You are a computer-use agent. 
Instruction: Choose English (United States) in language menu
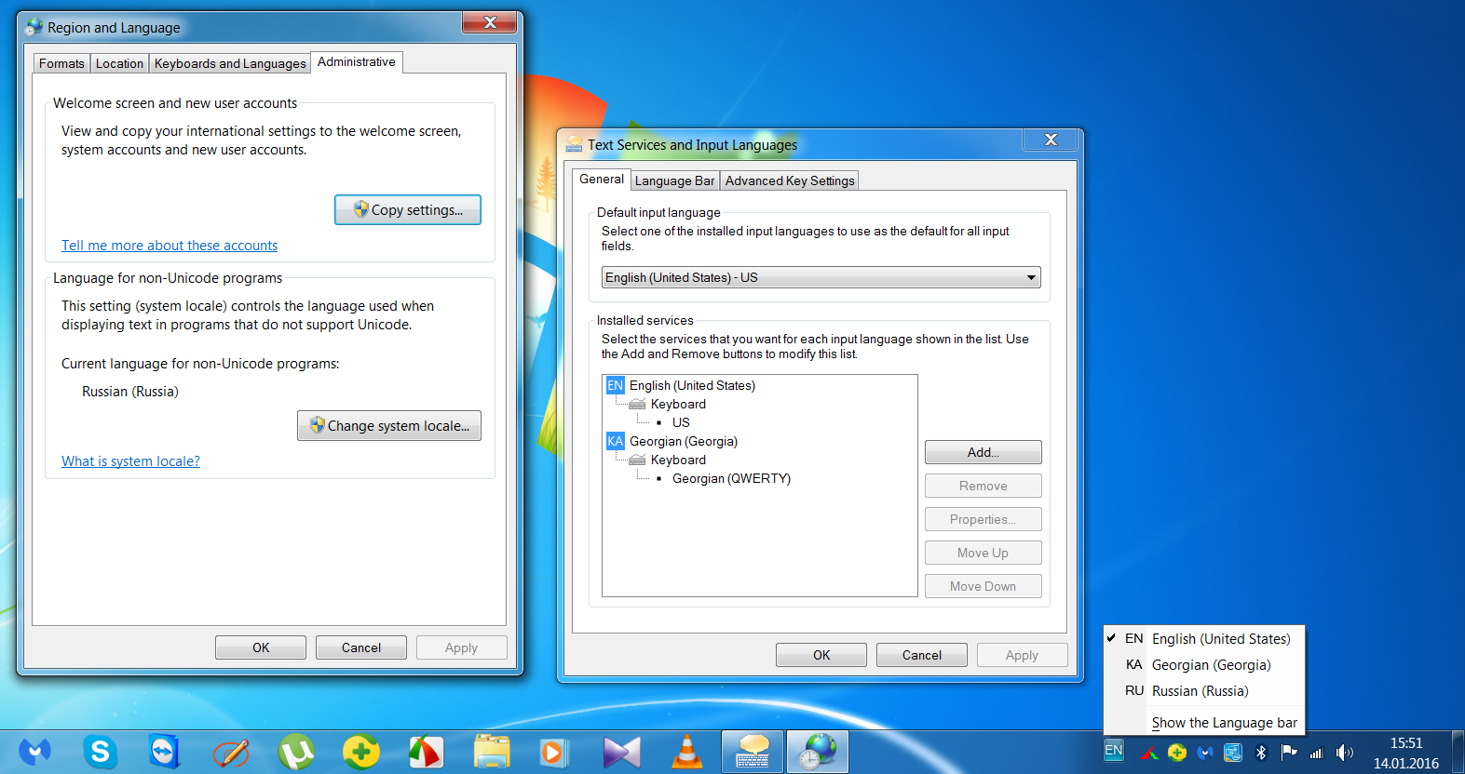pos(1204,638)
